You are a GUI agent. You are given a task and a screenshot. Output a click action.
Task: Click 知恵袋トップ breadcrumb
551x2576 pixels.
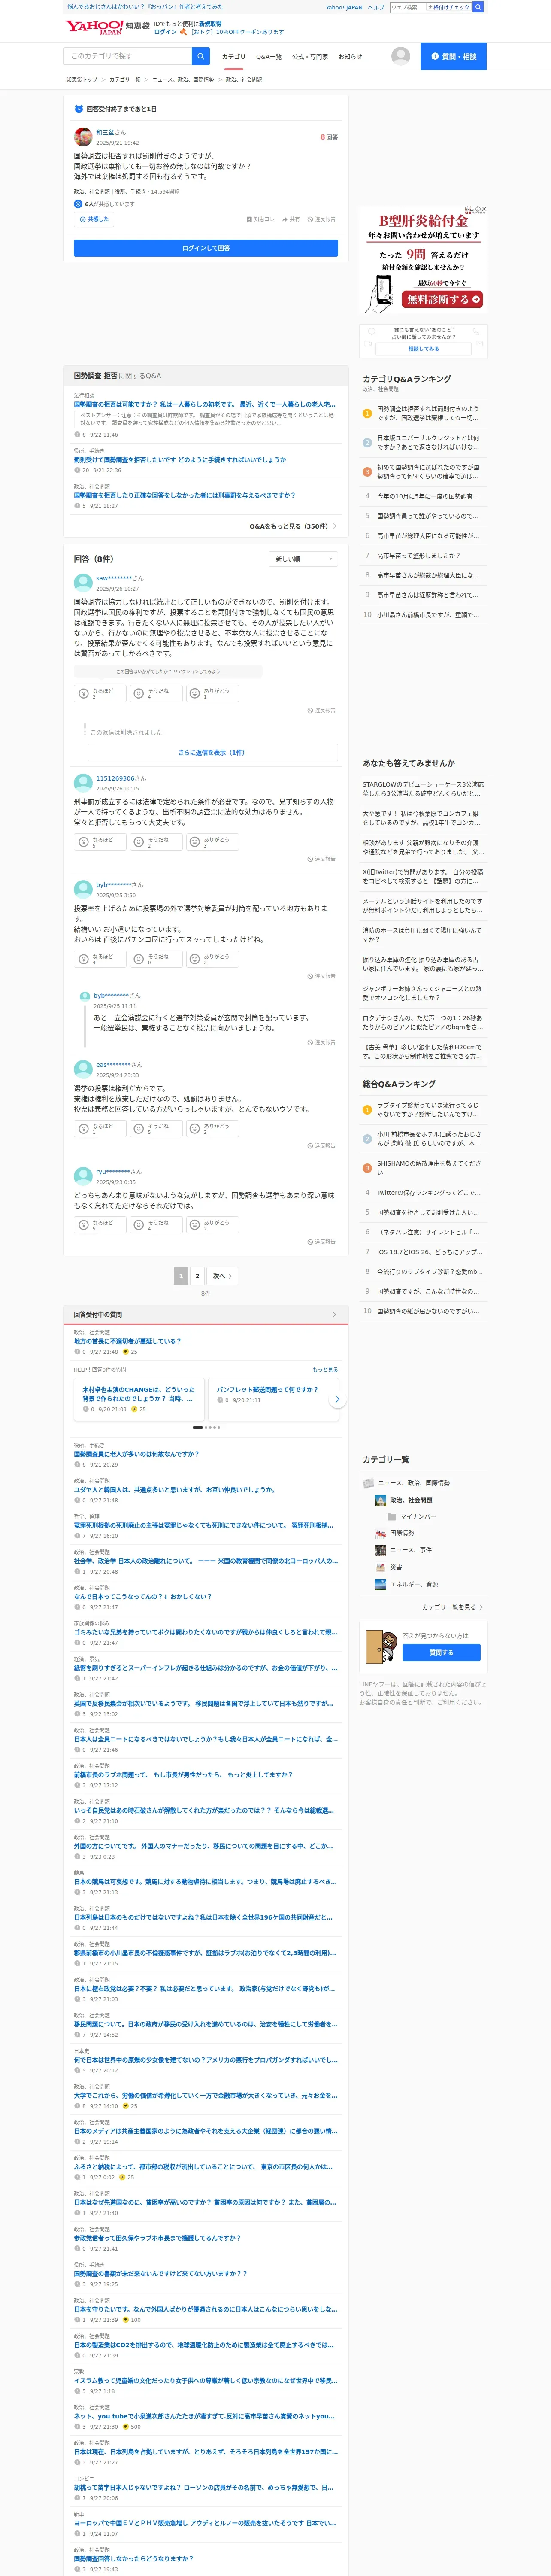[x=82, y=79]
